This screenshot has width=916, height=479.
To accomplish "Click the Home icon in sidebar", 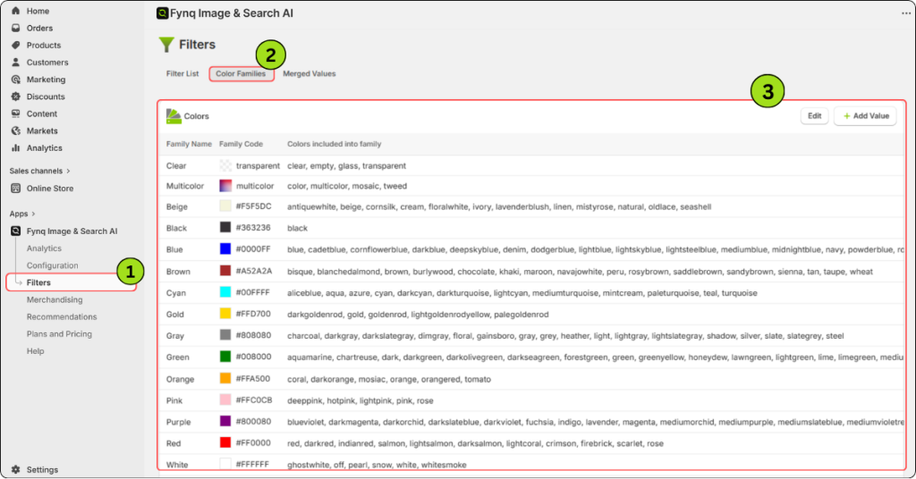I will 16,11.
